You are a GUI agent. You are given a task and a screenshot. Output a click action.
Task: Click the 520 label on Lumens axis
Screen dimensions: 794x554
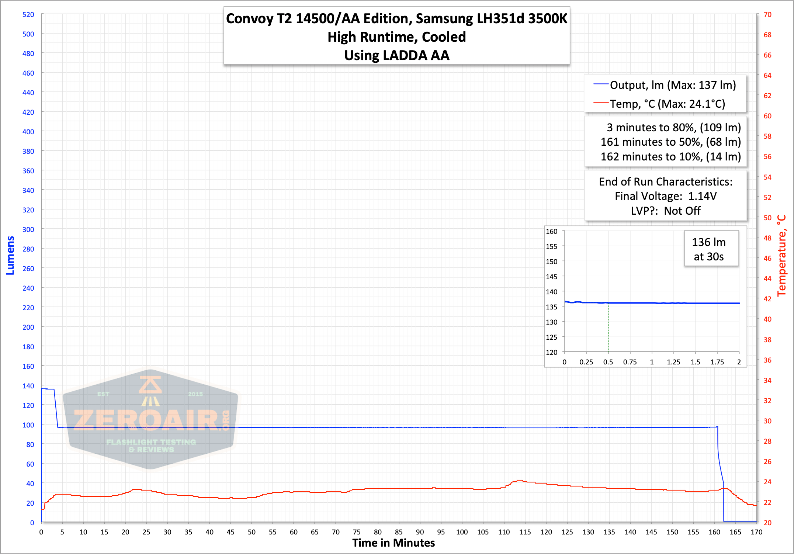click(28, 14)
